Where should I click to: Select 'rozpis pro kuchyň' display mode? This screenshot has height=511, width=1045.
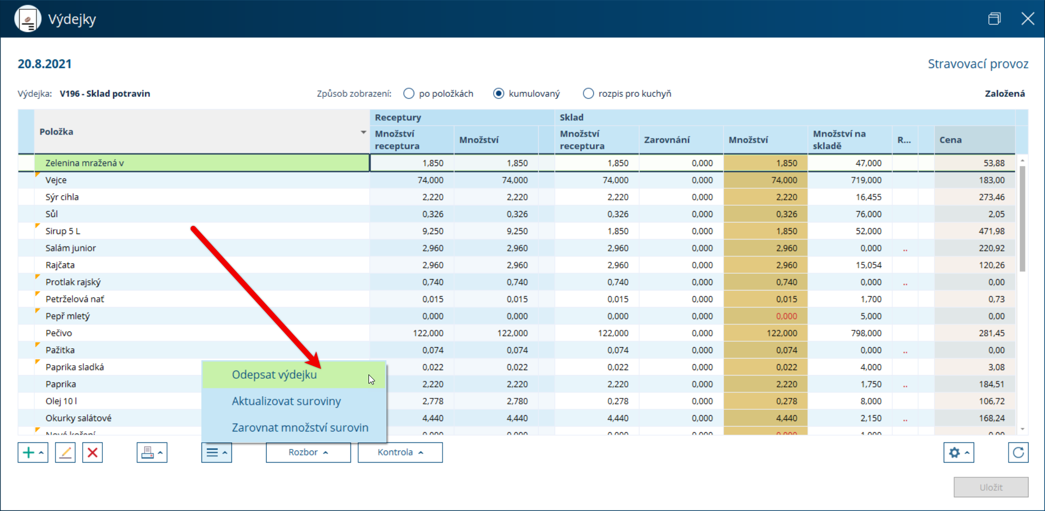588,94
